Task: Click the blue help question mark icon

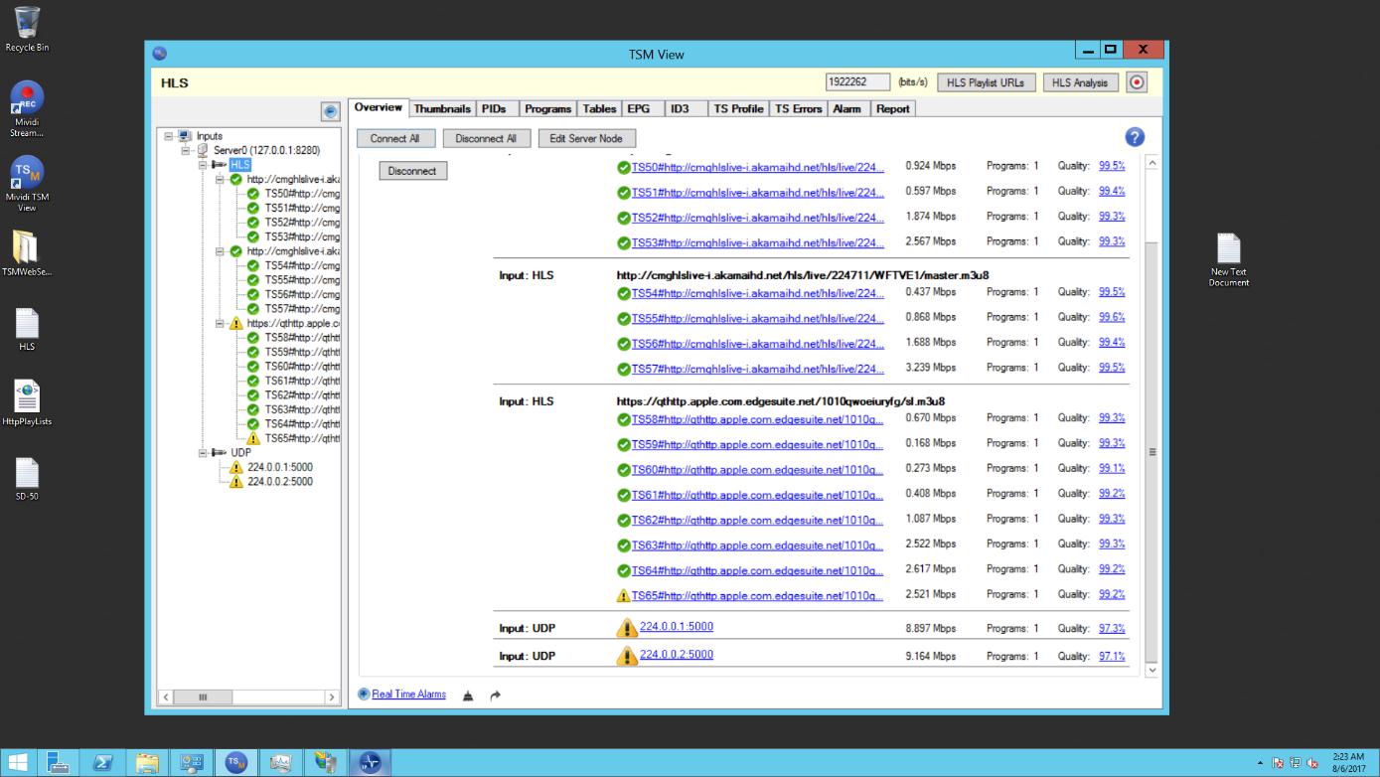Action: pyautogui.click(x=1134, y=137)
